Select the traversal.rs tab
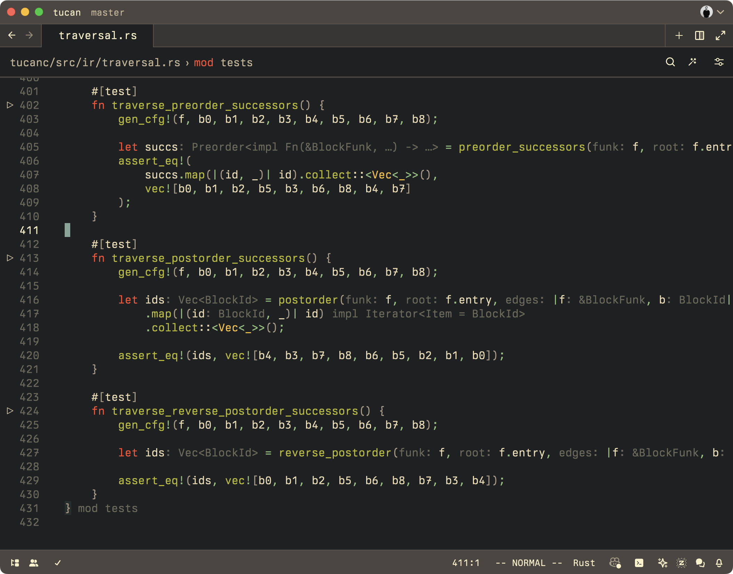This screenshot has width=733, height=574. click(98, 35)
